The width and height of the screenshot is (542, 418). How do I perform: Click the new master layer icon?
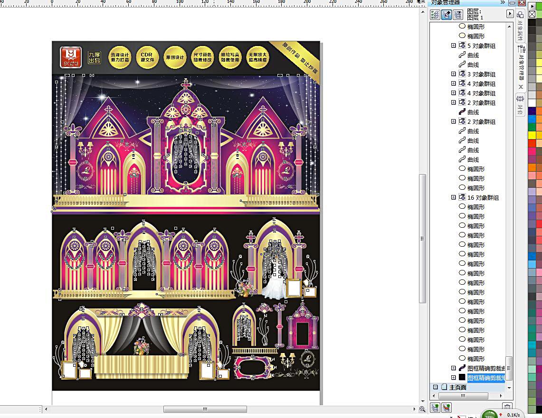(446, 408)
